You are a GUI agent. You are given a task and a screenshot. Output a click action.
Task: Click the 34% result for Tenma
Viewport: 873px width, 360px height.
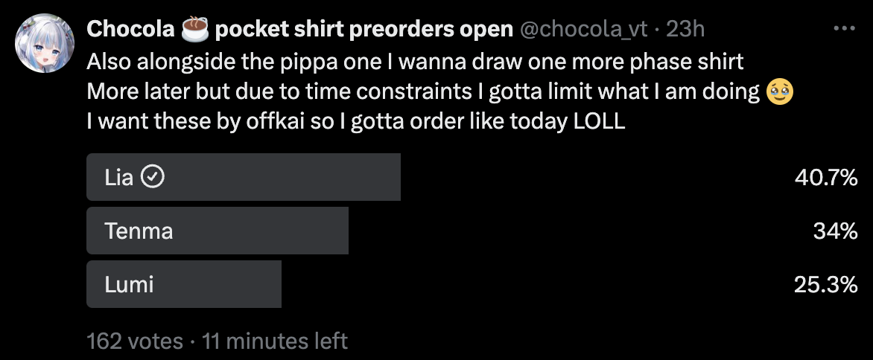[x=835, y=231]
